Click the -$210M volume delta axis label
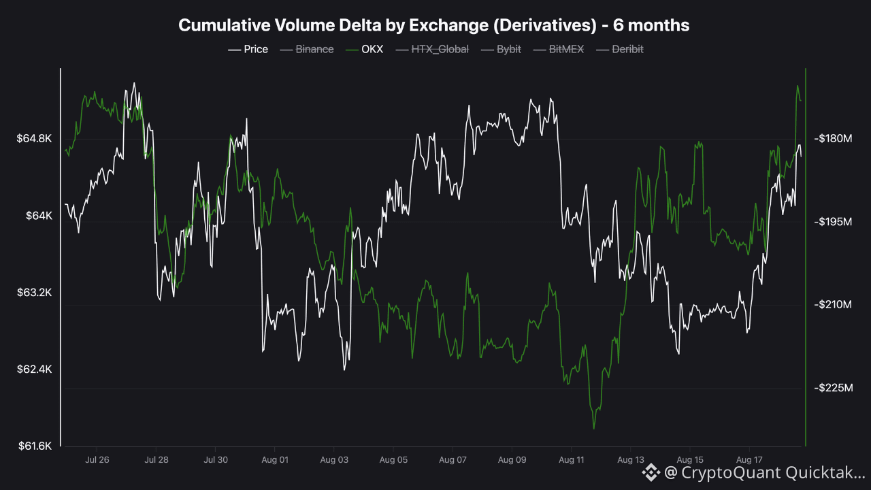The width and height of the screenshot is (871, 490). [x=833, y=304]
